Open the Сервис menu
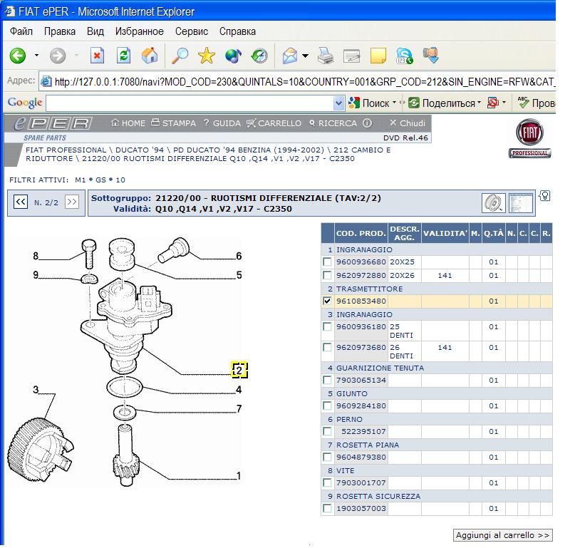 191,31
